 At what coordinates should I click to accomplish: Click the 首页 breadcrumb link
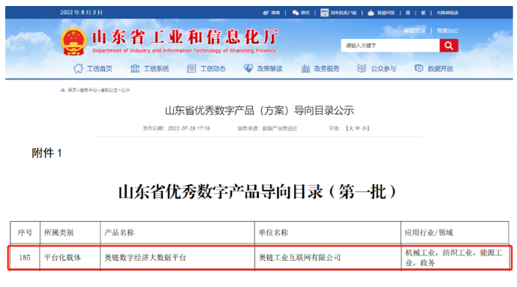pos(72,90)
